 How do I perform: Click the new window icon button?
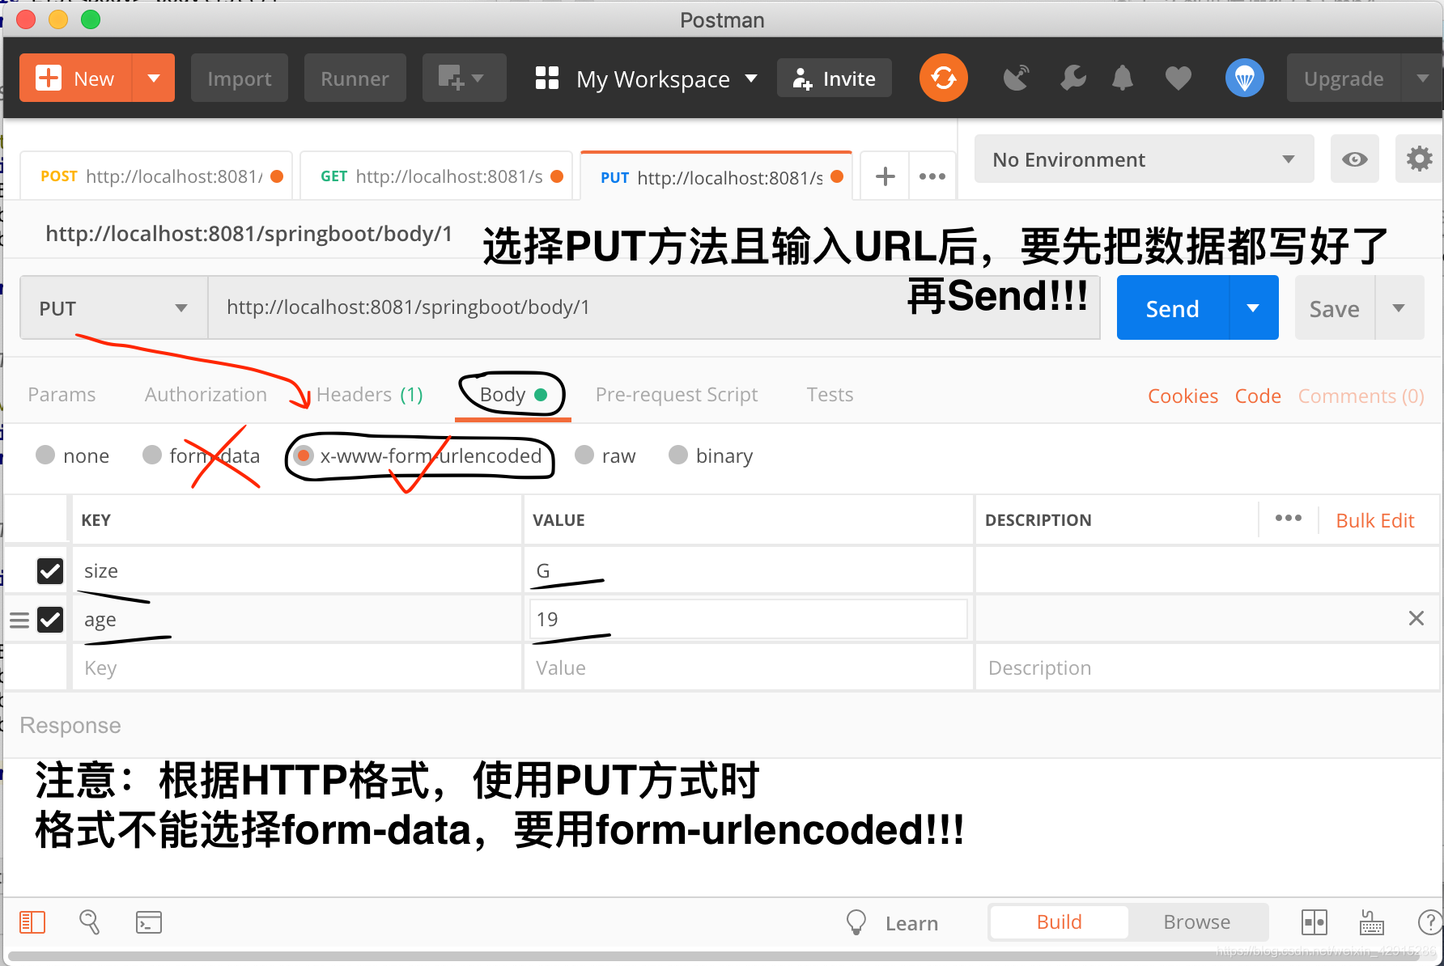click(x=464, y=78)
